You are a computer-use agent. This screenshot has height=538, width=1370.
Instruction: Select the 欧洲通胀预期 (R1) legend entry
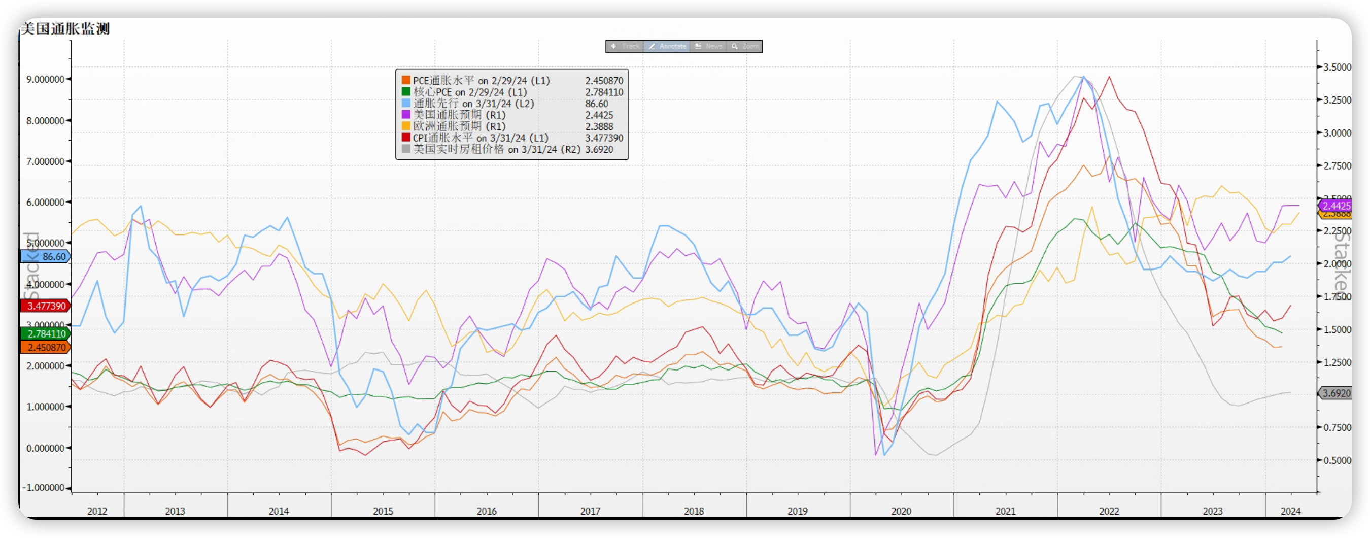click(x=459, y=127)
